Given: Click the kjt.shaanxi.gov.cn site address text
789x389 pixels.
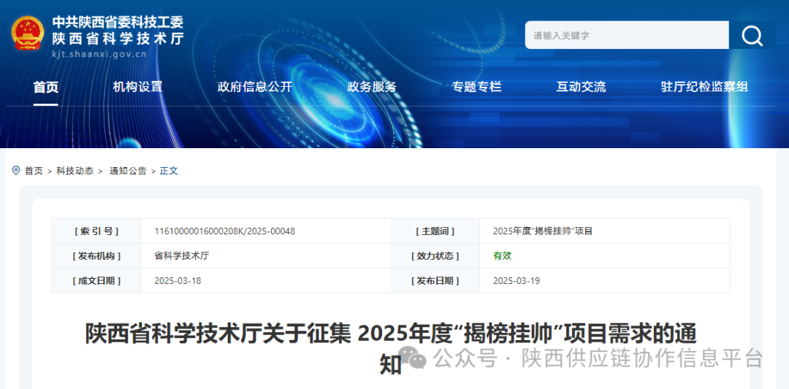Looking at the screenshot, I should point(99,54).
